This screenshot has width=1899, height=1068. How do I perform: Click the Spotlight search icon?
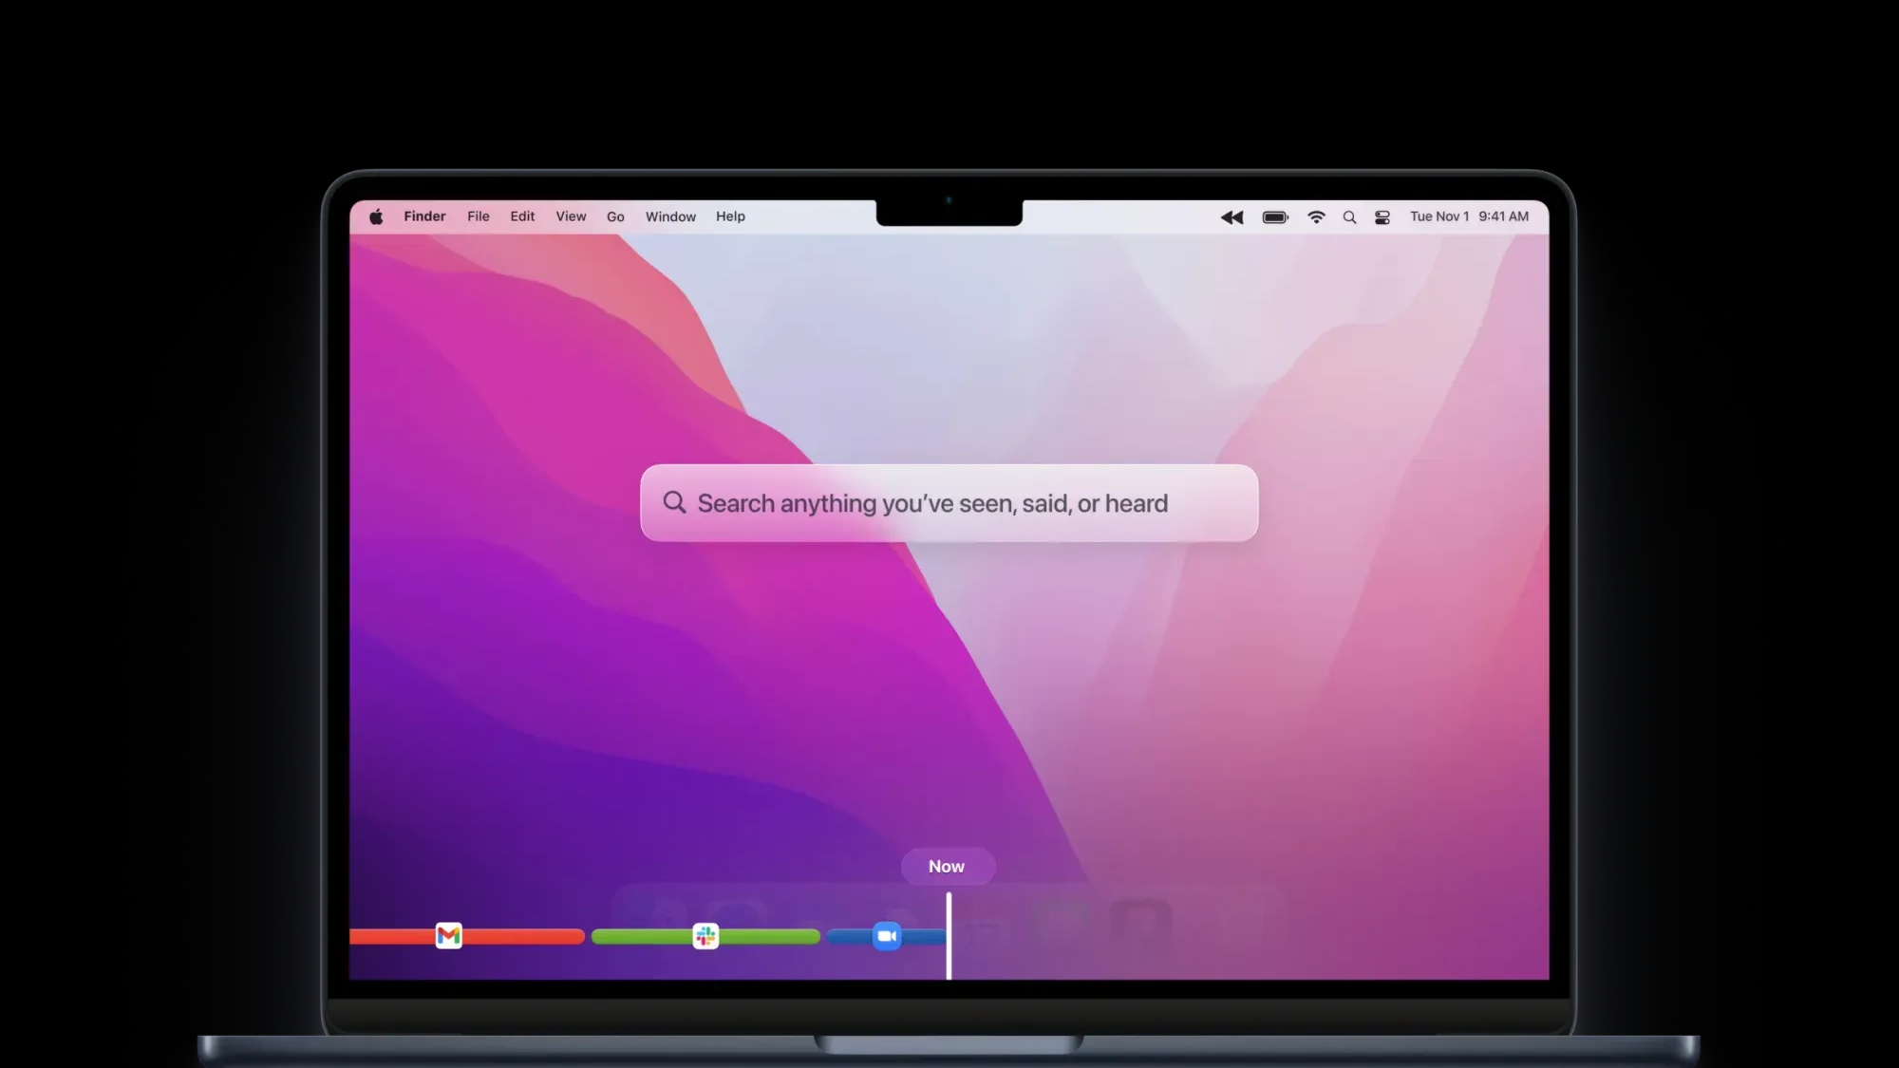pos(1349,217)
